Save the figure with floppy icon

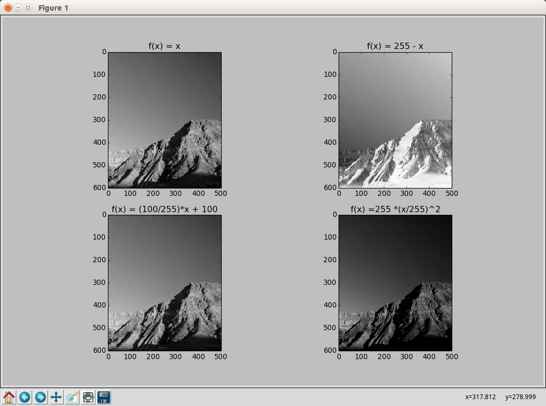click(x=104, y=397)
